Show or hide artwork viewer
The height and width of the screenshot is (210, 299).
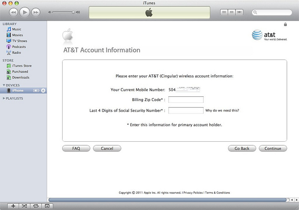pos(47,206)
